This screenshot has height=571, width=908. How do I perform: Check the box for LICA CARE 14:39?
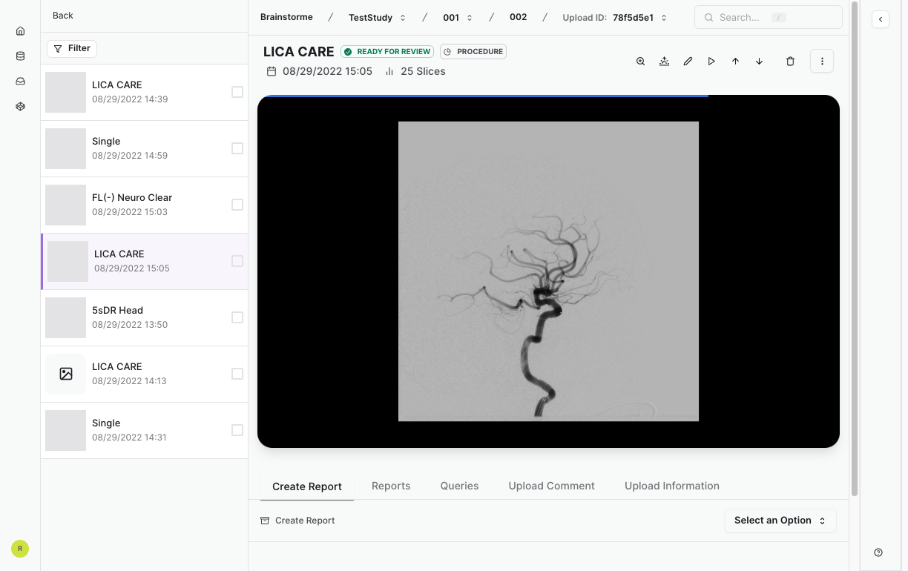tap(237, 92)
